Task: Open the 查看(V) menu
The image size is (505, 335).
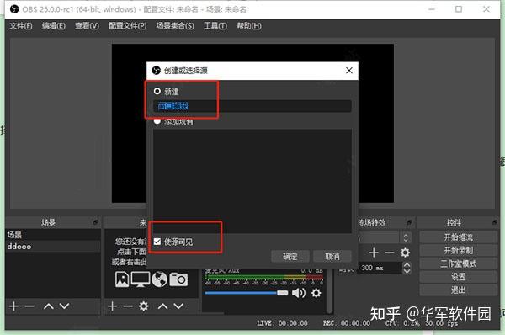Action: (x=87, y=26)
